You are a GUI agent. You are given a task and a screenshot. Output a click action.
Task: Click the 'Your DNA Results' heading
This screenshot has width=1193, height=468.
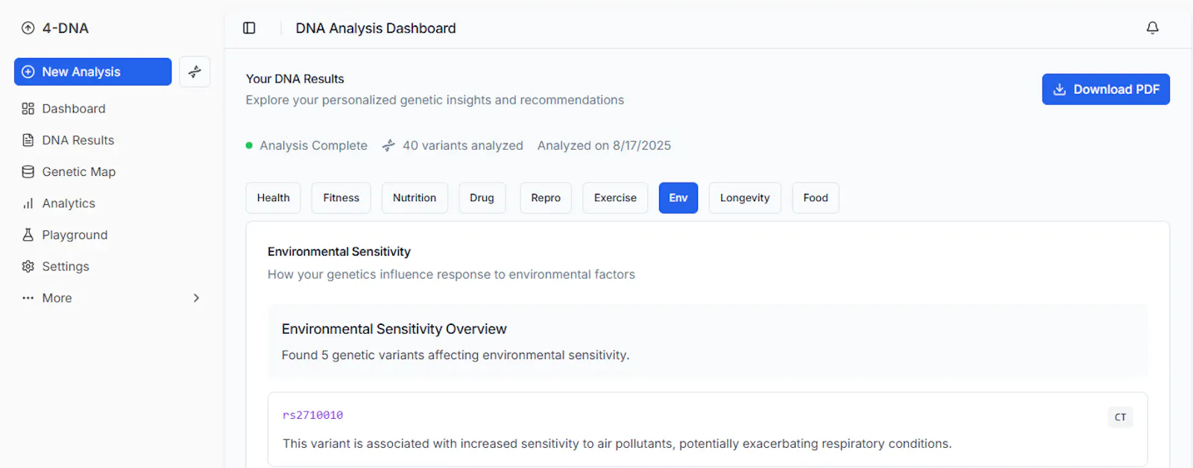[295, 79]
